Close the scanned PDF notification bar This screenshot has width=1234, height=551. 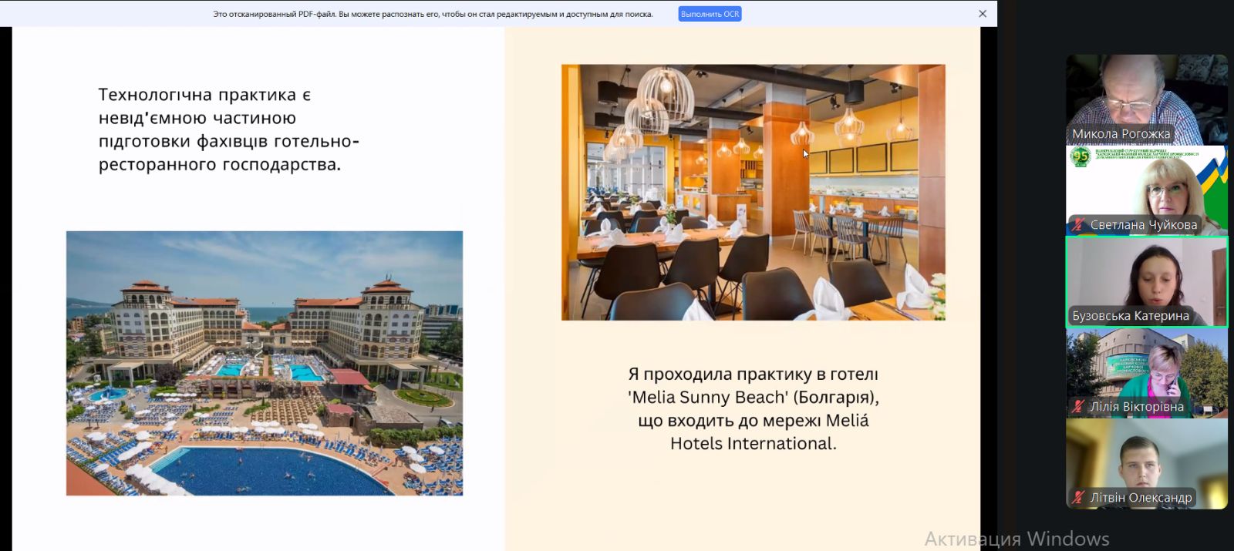983,14
